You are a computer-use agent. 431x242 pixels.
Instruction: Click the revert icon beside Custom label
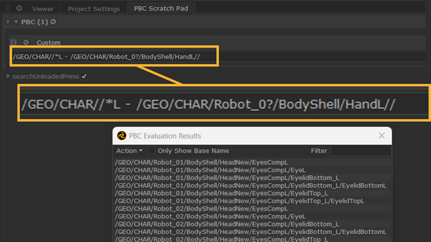pos(26,42)
